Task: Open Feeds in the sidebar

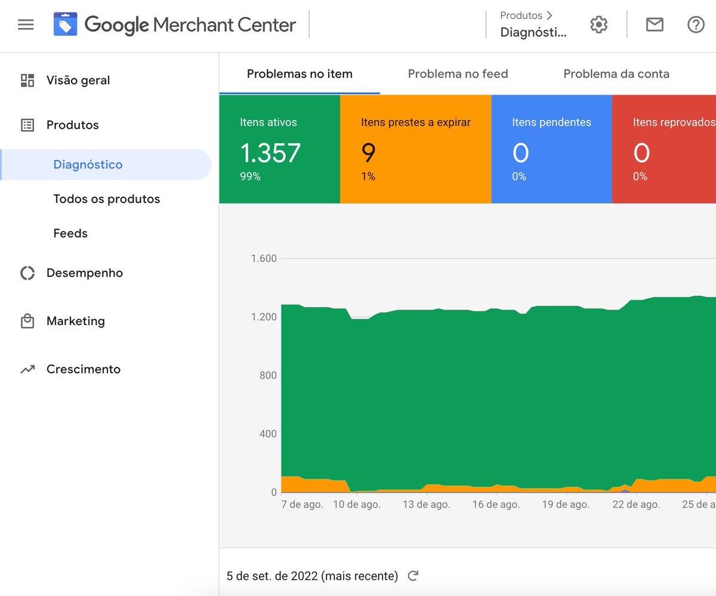Action: [70, 234]
